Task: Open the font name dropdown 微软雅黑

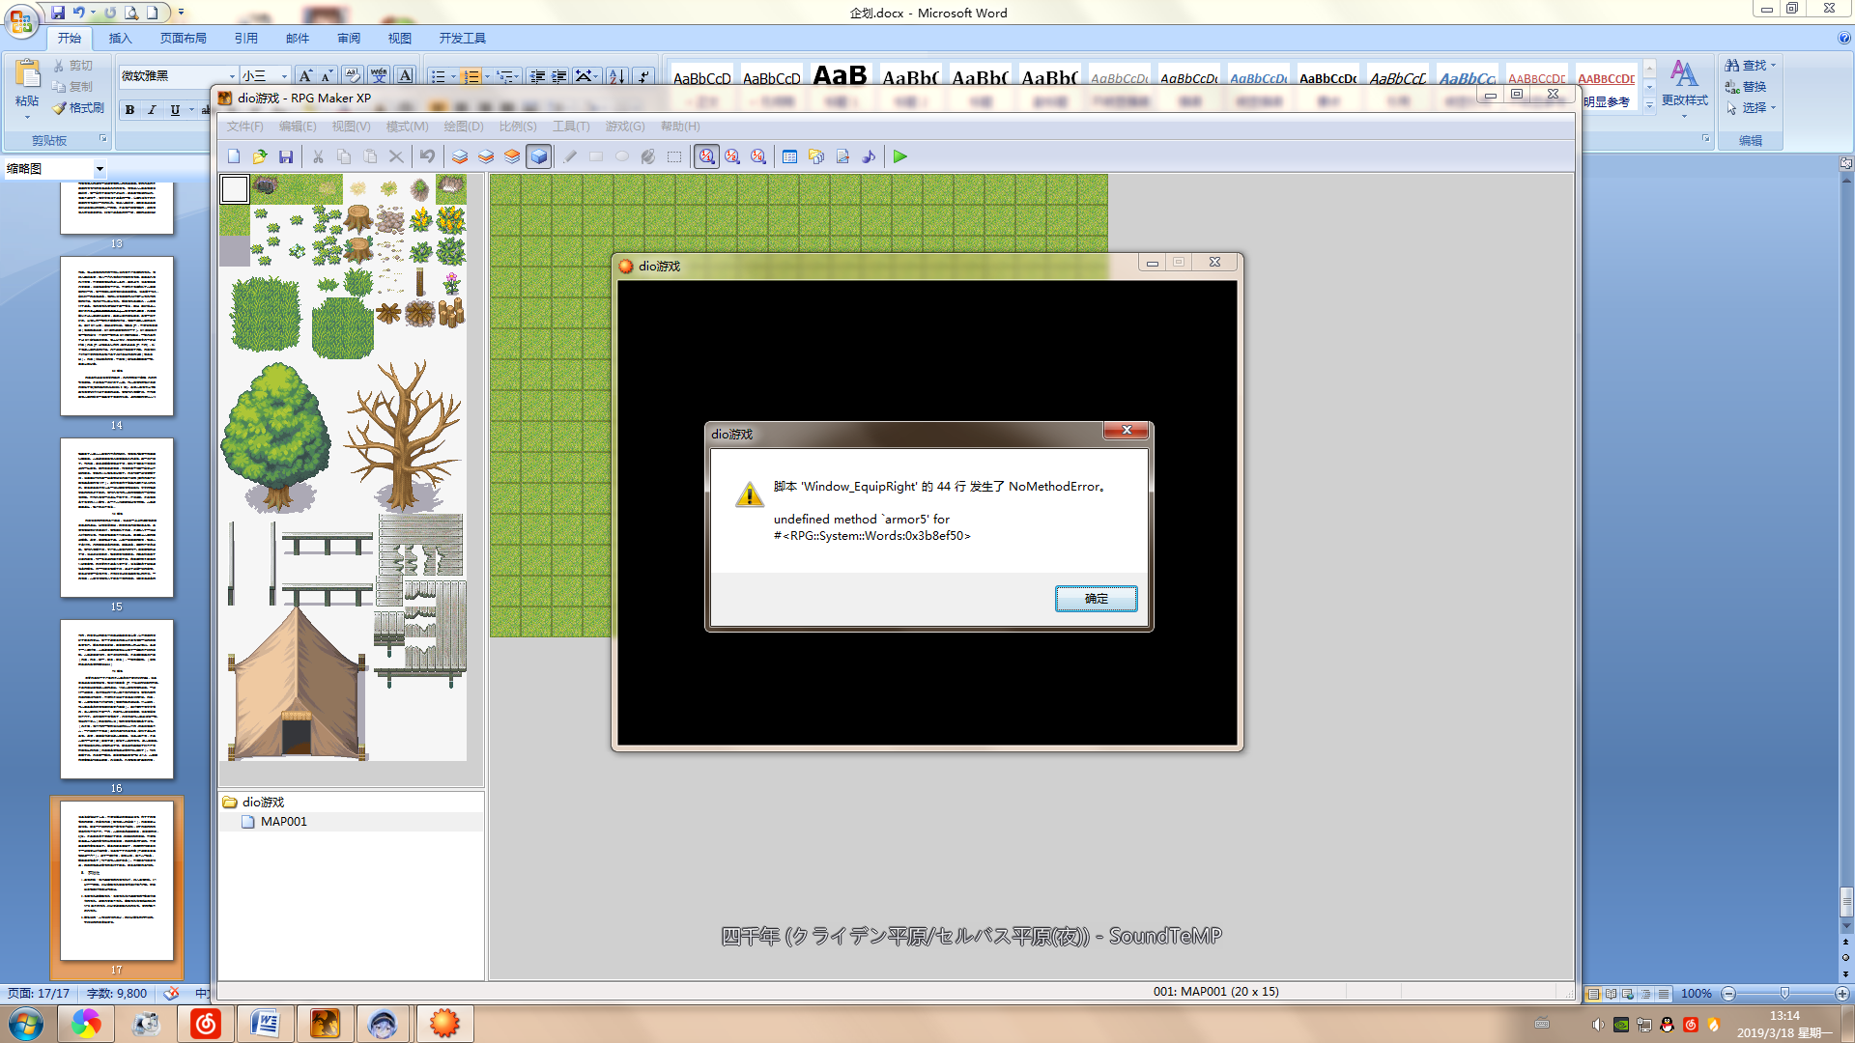Action: point(232,75)
